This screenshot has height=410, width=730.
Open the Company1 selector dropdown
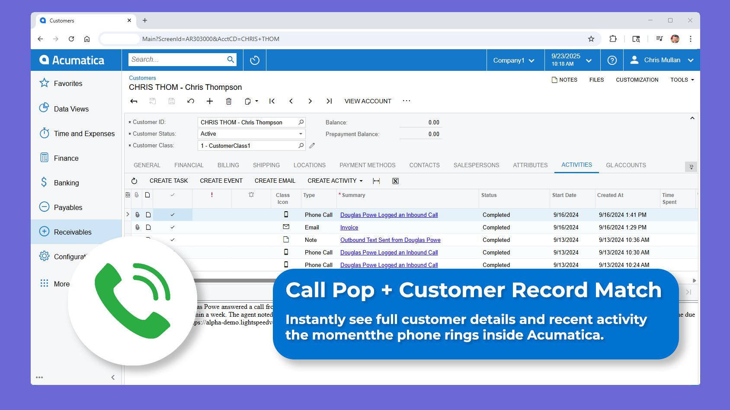(515, 60)
